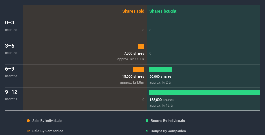Click the Shares sold column header
The width and height of the screenshot is (265, 135).
133,11
